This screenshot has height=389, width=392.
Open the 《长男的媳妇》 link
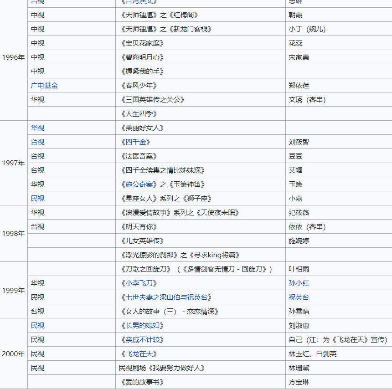tap(143, 326)
